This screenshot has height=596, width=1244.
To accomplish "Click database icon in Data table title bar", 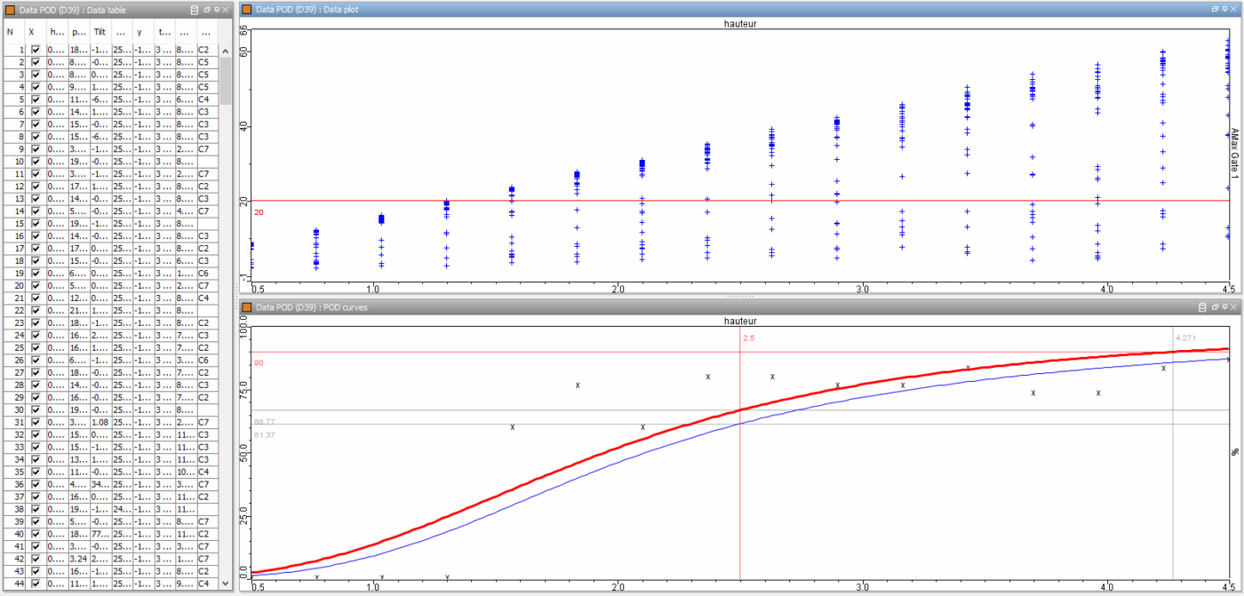I will 195,9.
